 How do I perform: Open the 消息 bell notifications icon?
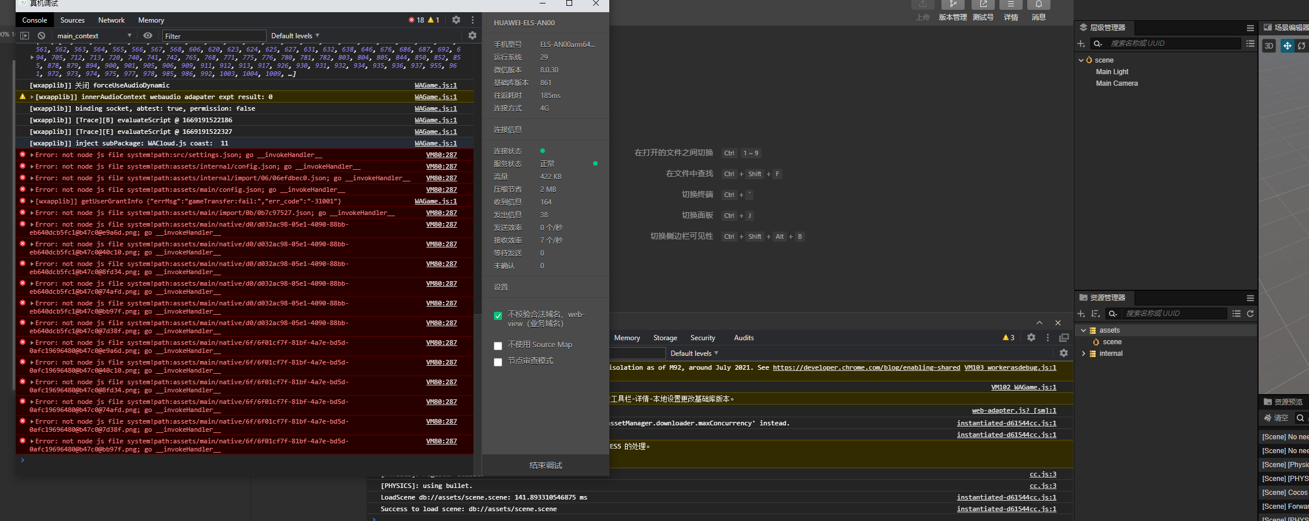[x=1039, y=5]
